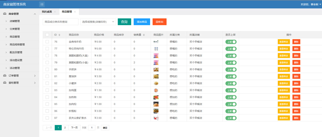The width and height of the screenshot is (322, 137).
Task: Toggle 上架 switch for 金典纯牛奶
Action: (231, 42)
